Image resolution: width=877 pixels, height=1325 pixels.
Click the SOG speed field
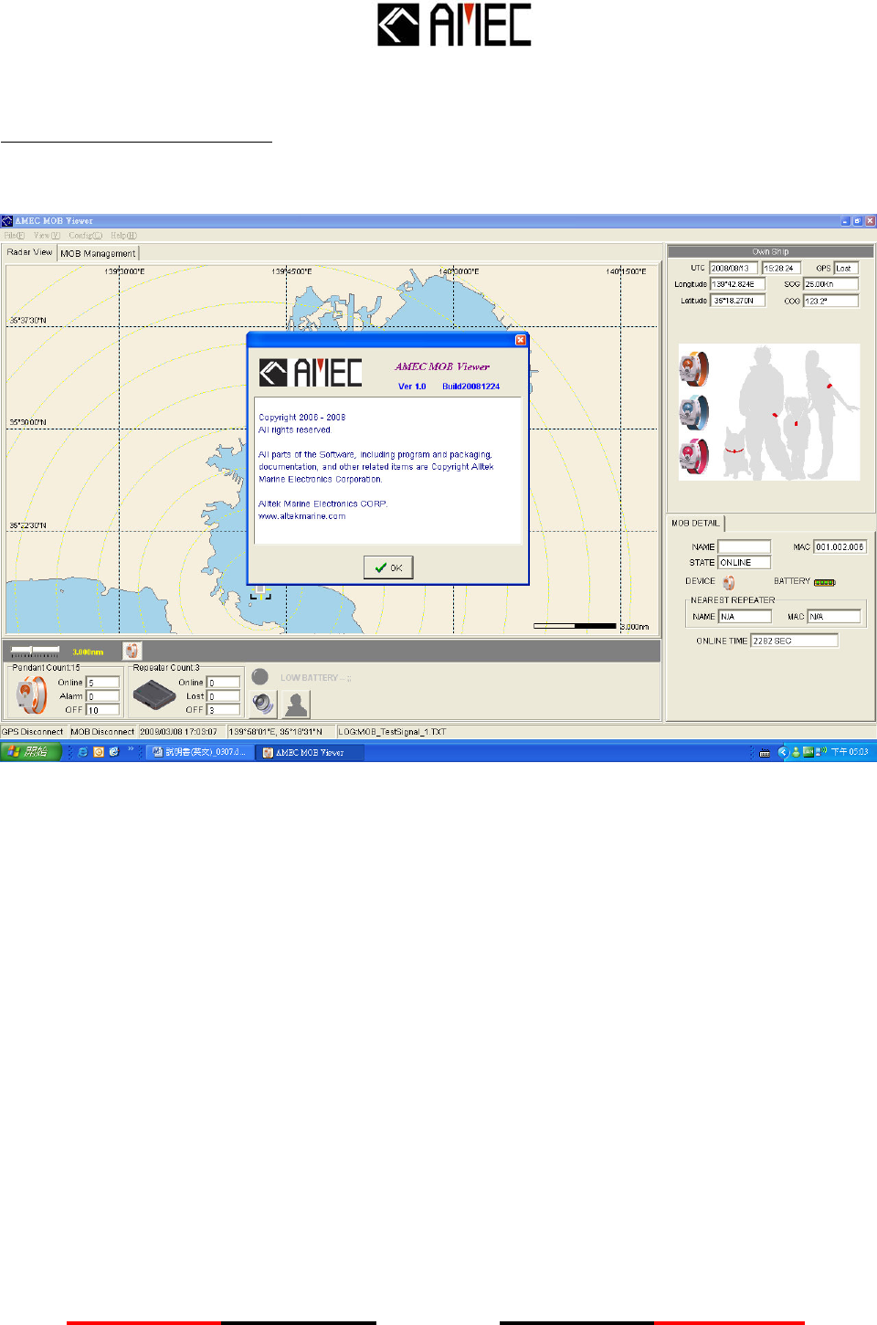830,284
